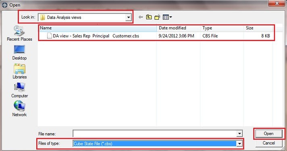
Task: Expand the File name dropdown arrow
Action: 239,134
